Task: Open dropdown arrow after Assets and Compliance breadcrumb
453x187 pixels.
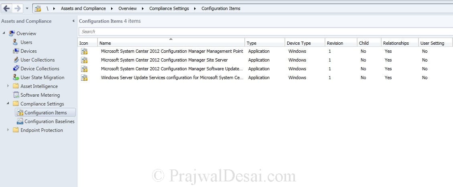Action: coord(112,9)
